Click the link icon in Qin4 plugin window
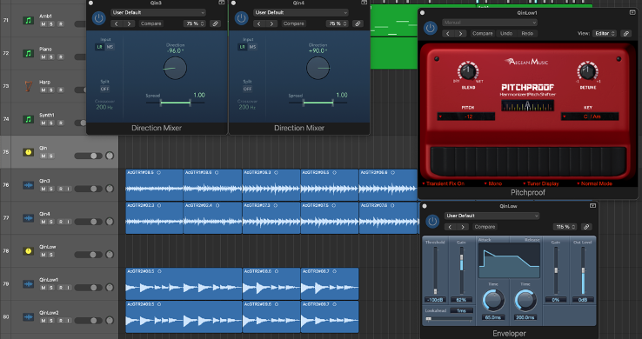The height and width of the screenshot is (339, 642). (x=358, y=23)
